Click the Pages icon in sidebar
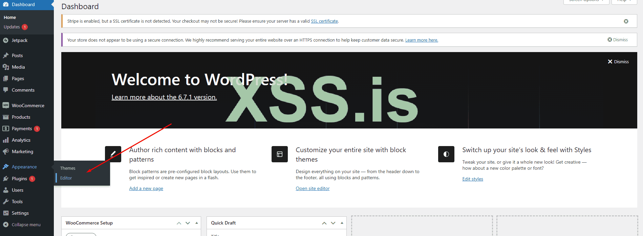The image size is (643, 236). [x=6, y=78]
